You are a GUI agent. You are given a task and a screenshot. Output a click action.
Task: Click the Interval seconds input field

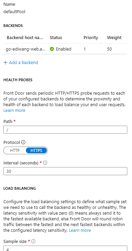point(65,171)
